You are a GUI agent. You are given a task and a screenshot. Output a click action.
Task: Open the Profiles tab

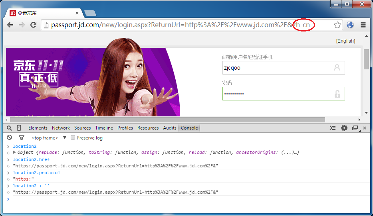(x=125, y=128)
